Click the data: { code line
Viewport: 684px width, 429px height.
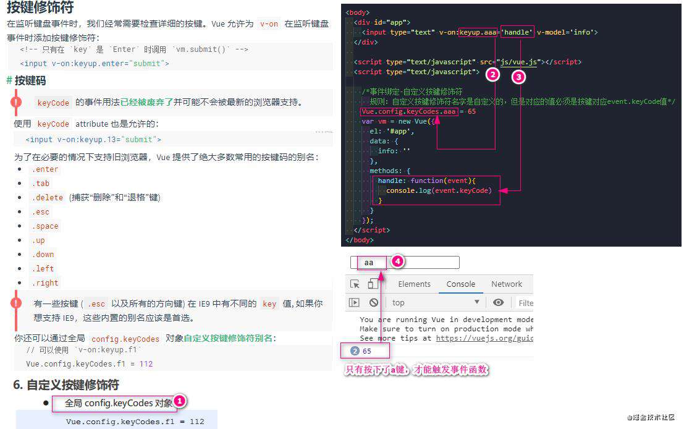click(x=384, y=141)
